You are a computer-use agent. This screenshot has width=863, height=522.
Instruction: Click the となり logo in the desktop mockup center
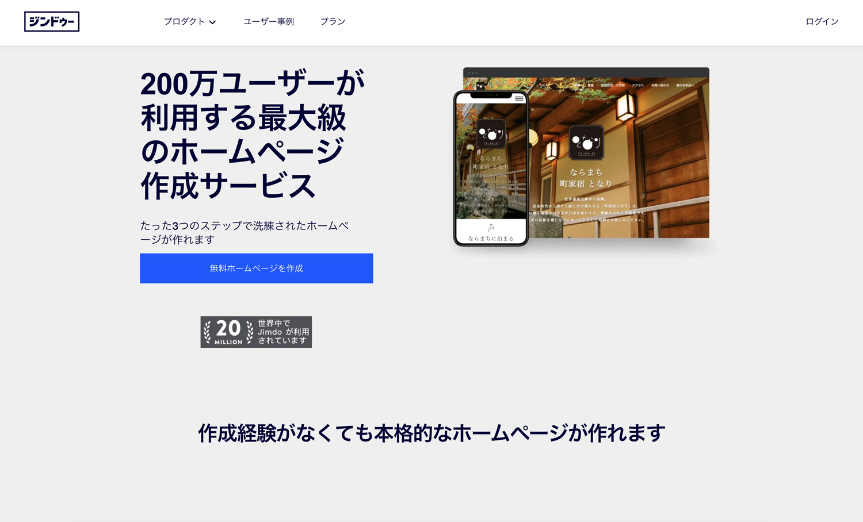[586, 143]
